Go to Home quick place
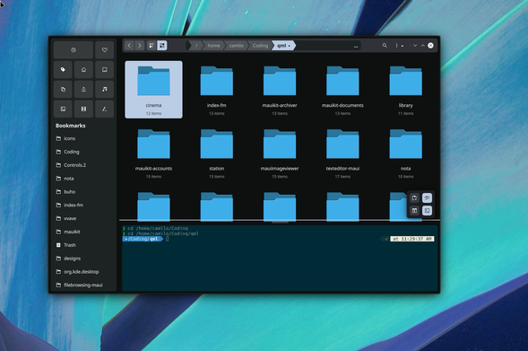This screenshot has height=351, width=528. 83,69
